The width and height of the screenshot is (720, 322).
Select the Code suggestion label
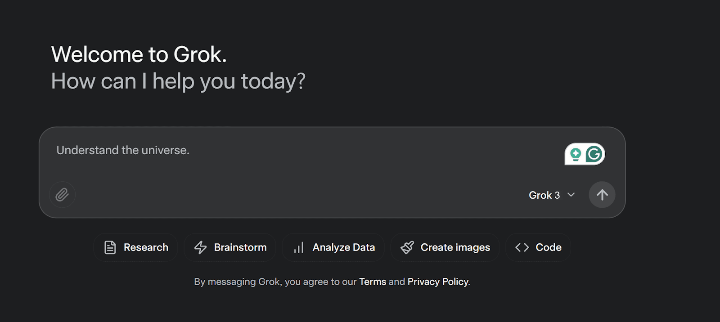(x=549, y=247)
